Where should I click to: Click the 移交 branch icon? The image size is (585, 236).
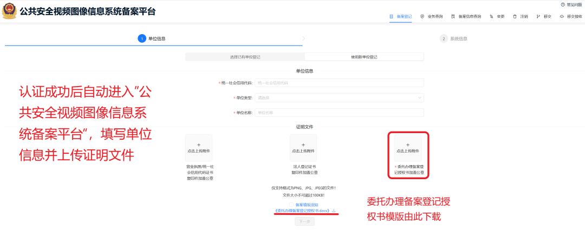(x=538, y=16)
